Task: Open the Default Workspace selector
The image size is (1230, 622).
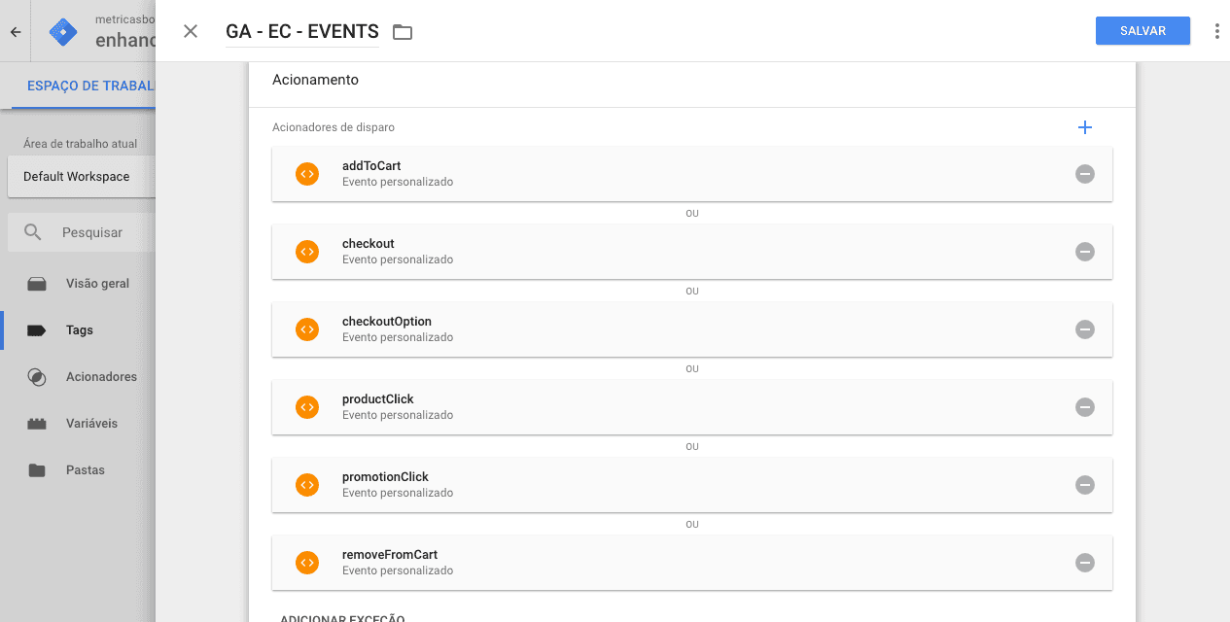Action: [x=78, y=177]
